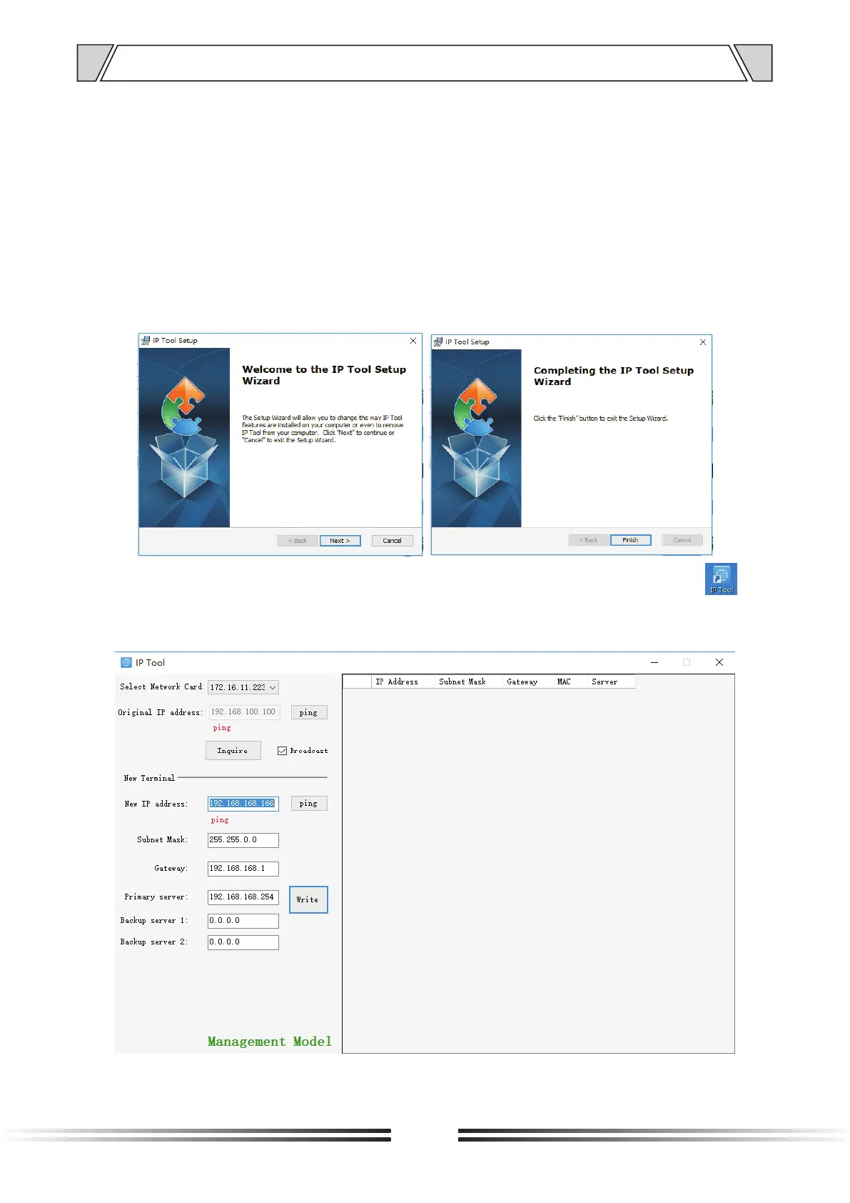Click the Write button

pos(308,899)
